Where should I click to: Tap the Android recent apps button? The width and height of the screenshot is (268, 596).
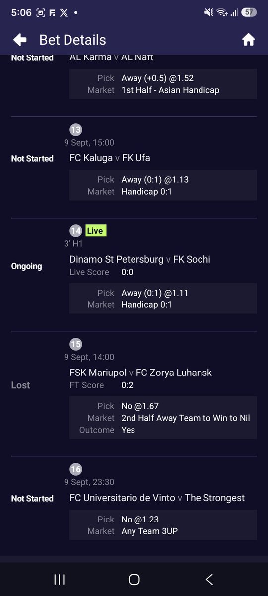click(x=59, y=579)
